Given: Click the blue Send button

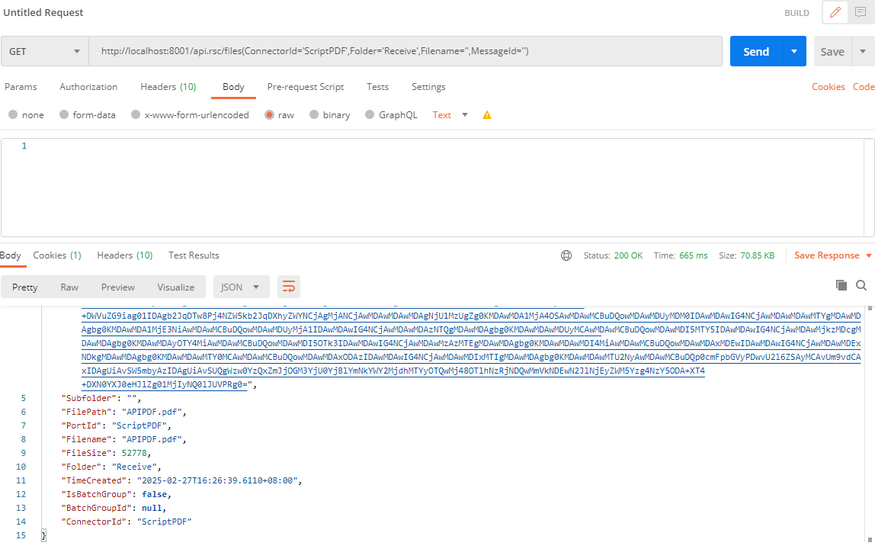Looking at the screenshot, I should coord(756,51).
